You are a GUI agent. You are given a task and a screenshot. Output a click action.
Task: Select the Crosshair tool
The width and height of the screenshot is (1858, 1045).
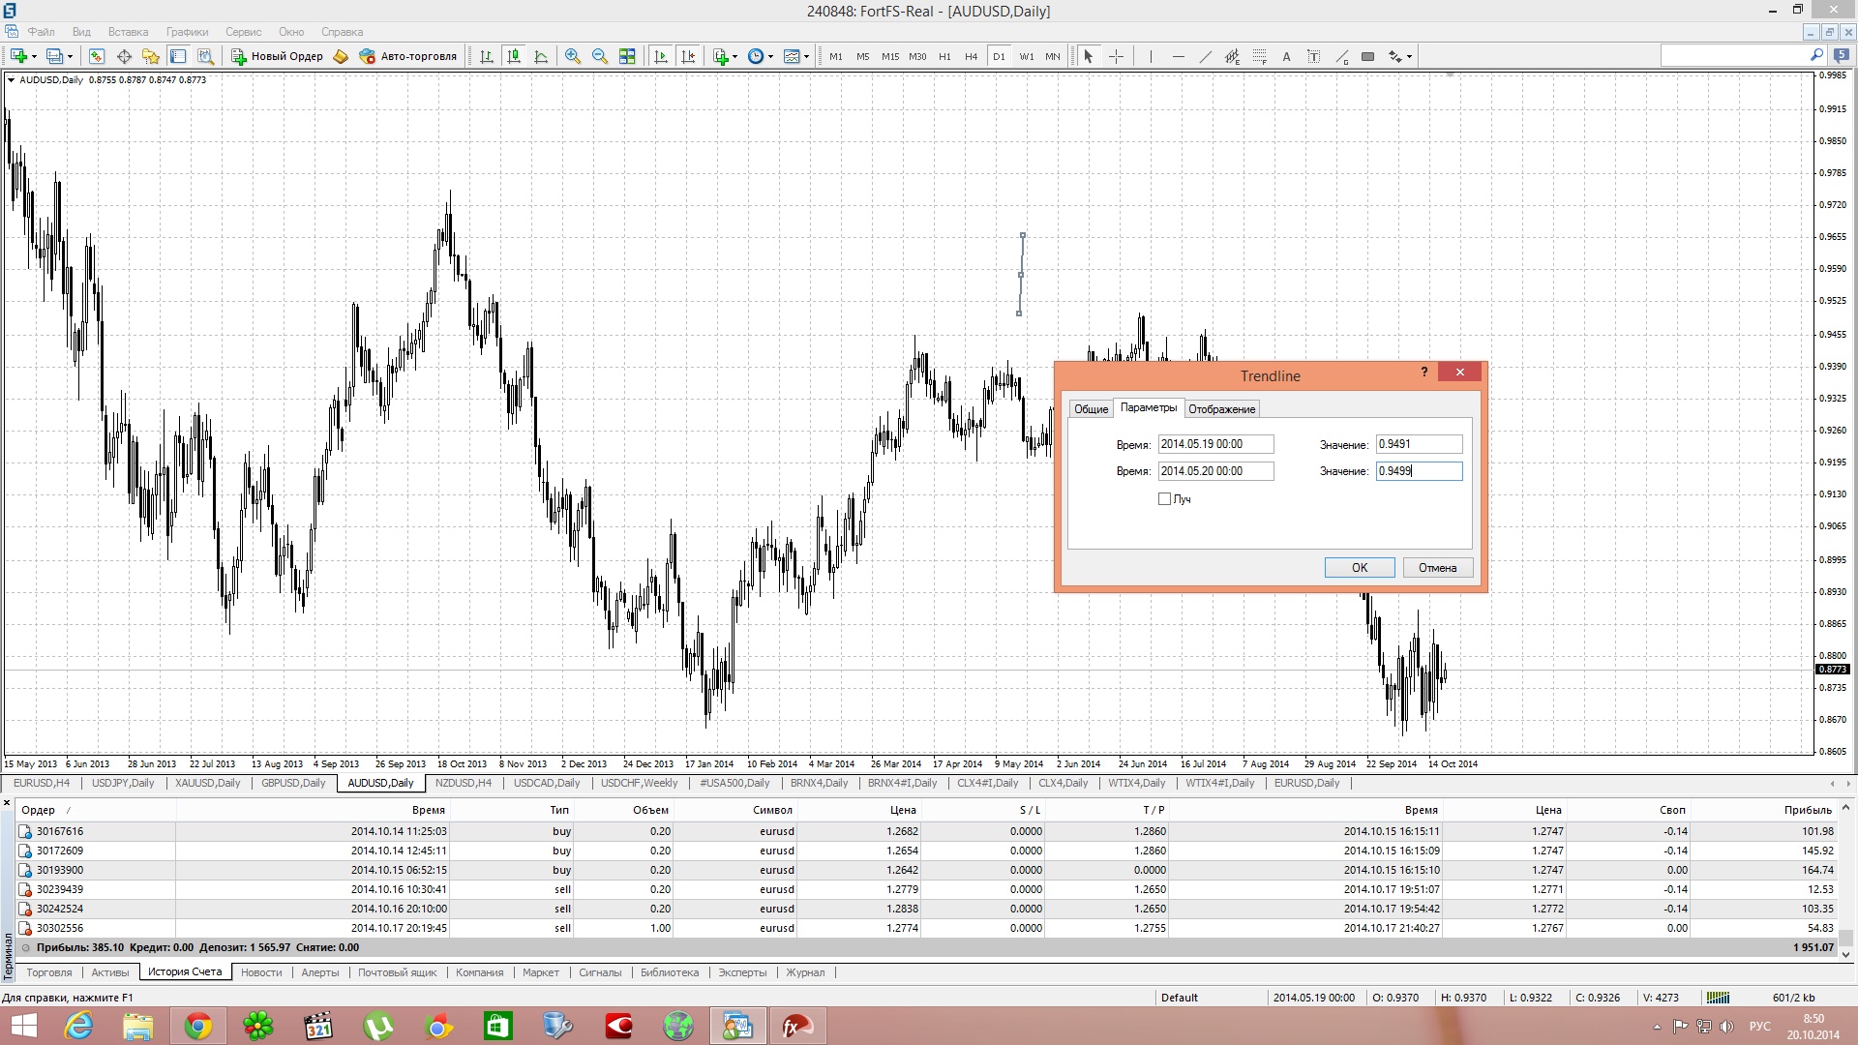1116,56
